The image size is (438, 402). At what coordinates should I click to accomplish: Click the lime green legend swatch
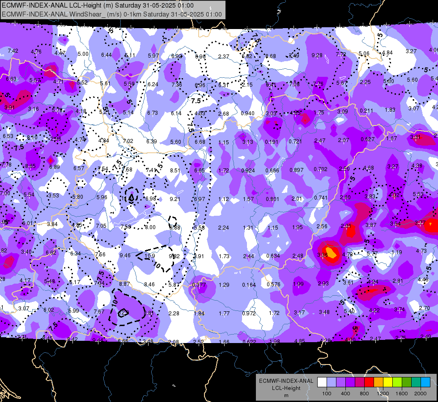point(397,382)
